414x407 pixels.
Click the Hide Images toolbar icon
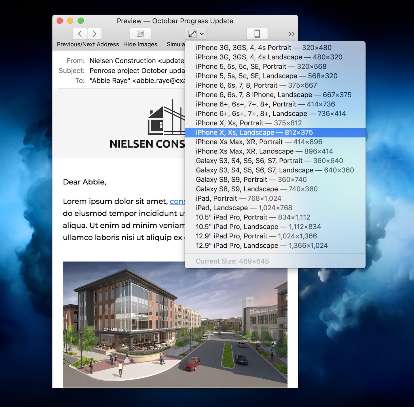tap(140, 34)
